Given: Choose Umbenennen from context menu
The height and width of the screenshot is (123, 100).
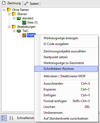Looking at the screenshot, I should (x=66, y=113).
